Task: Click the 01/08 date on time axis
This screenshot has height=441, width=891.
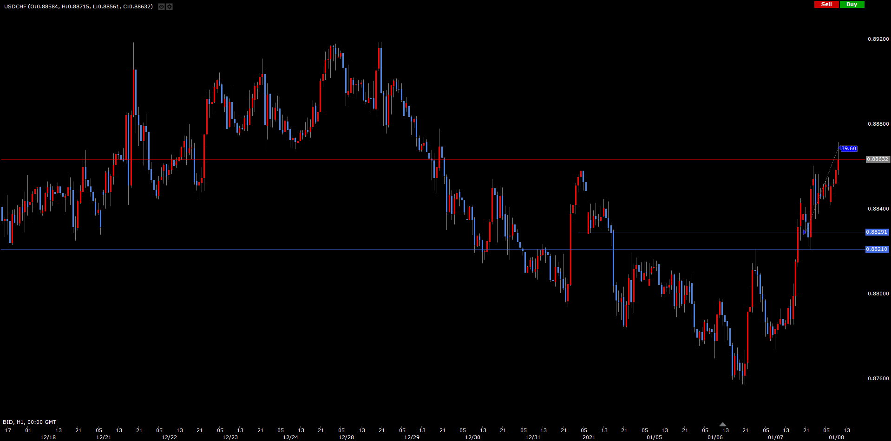Action: pos(836,437)
